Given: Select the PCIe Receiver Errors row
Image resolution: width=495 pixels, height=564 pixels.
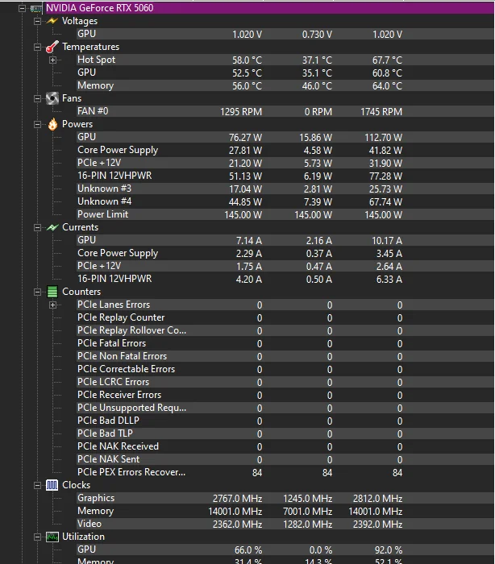Looking at the screenshot, I should [285, 395].
